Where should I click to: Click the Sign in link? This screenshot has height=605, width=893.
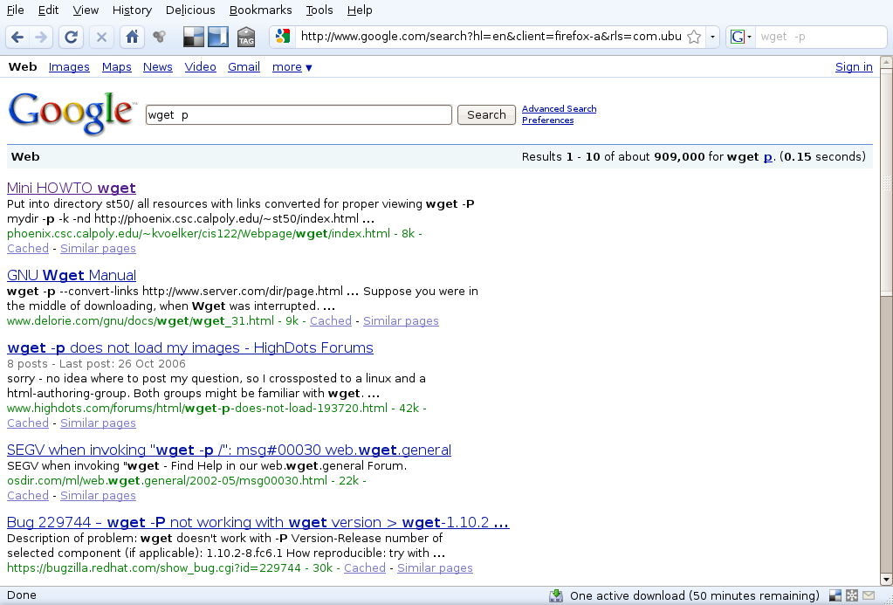coord(854,67)
